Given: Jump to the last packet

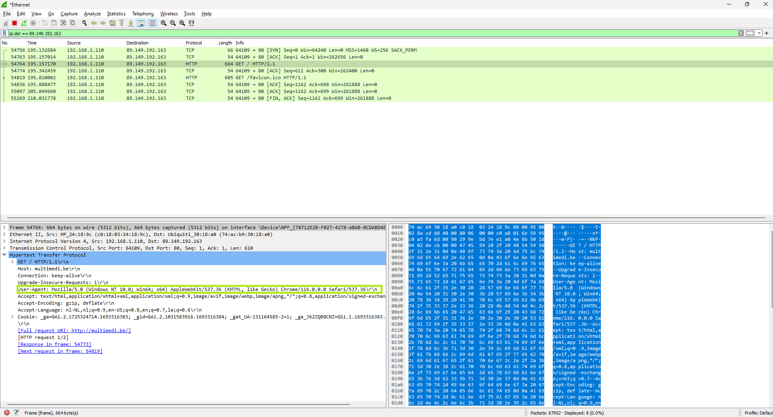Looking at the screenshot, I should [131, 23].
